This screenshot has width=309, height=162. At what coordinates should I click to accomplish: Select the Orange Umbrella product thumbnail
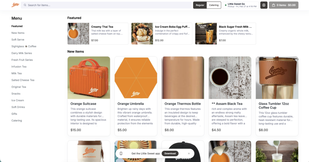click(136, 78)
